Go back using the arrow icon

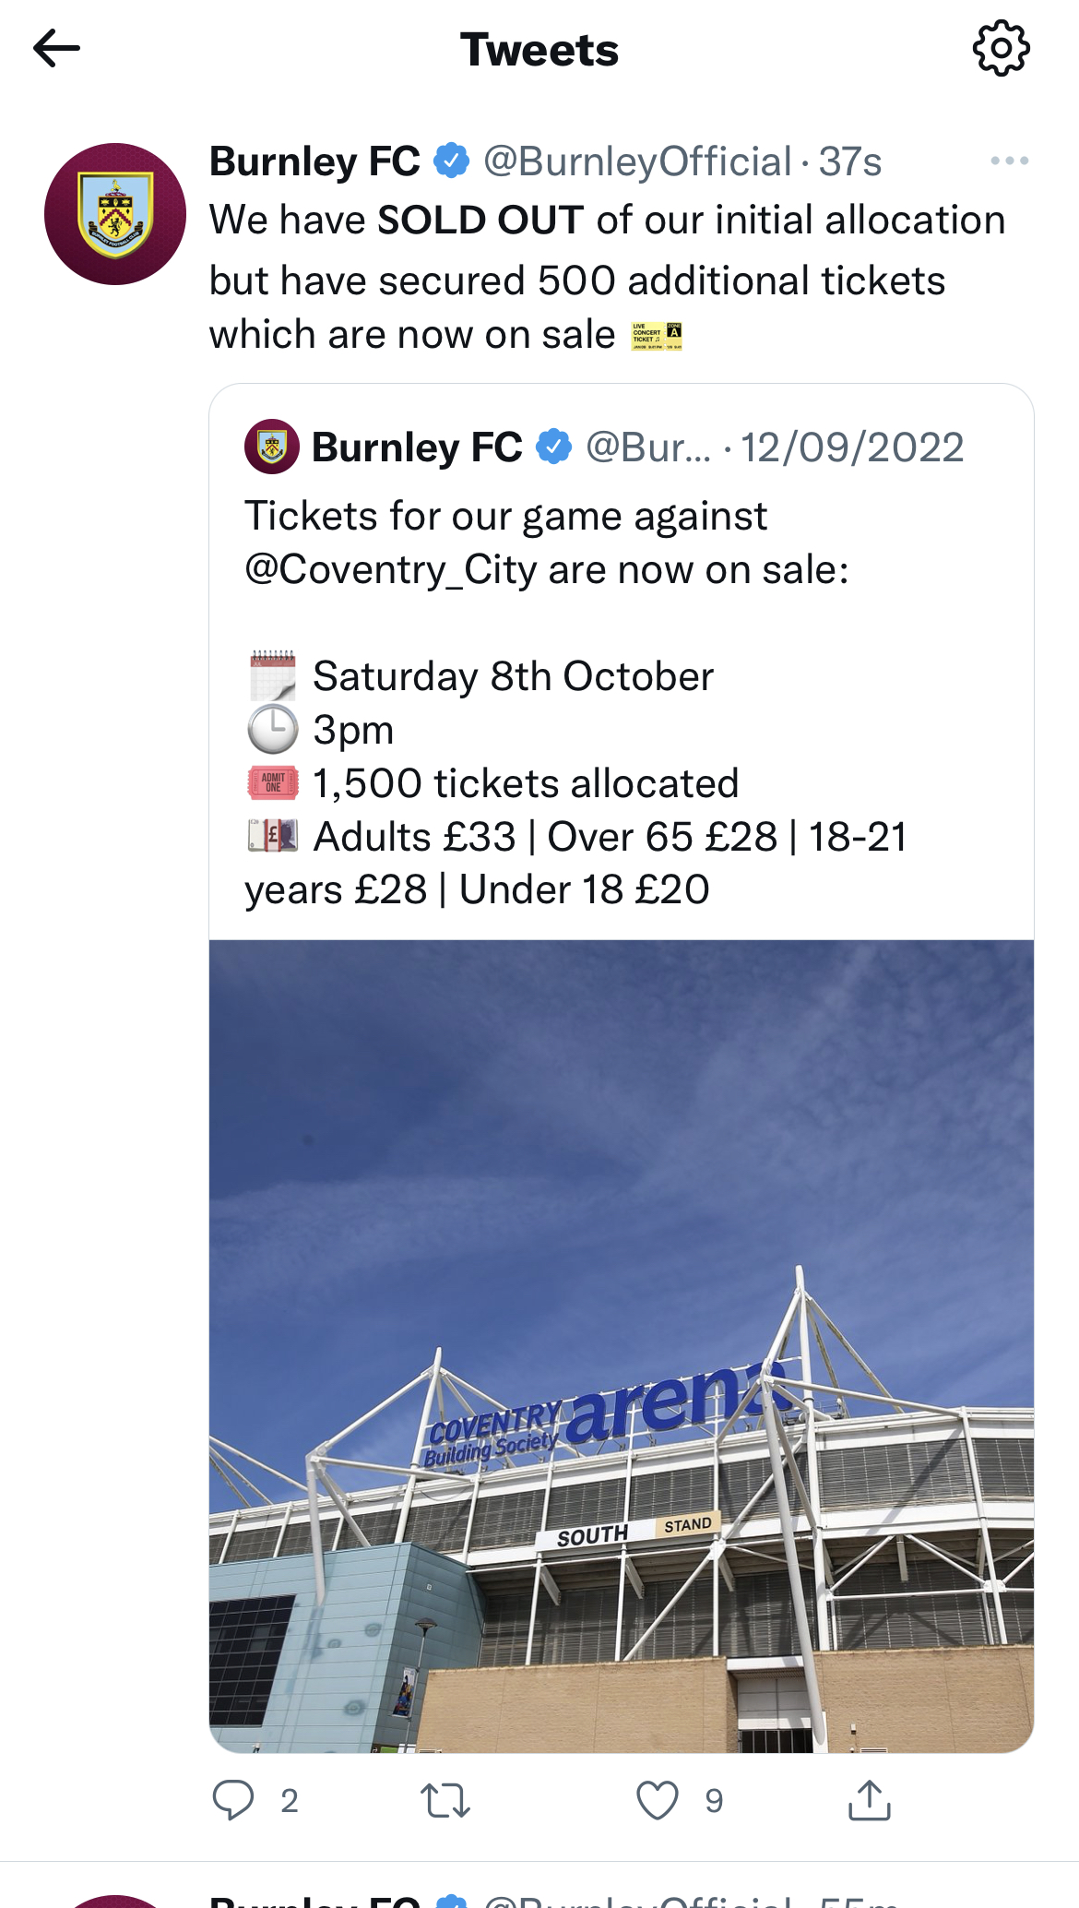[57, 49]
